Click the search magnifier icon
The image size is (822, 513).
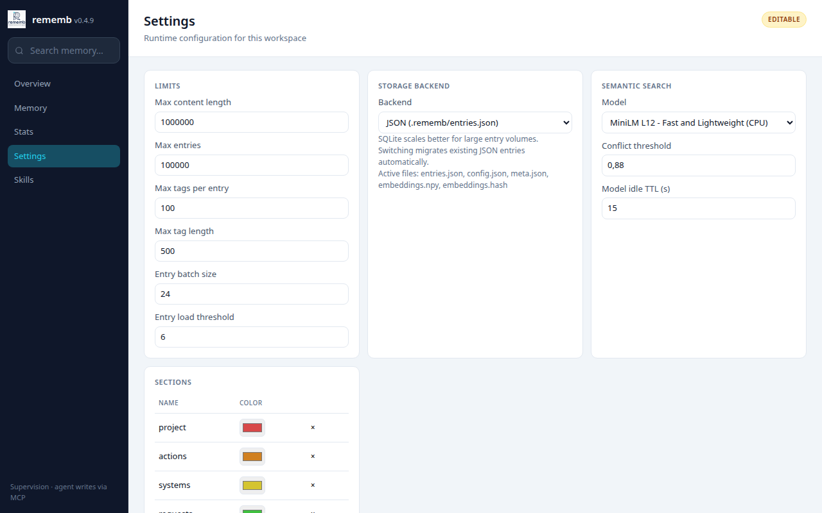pos(19,51)
